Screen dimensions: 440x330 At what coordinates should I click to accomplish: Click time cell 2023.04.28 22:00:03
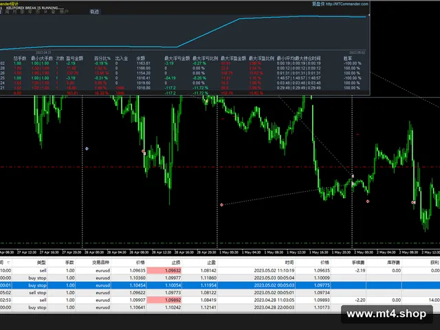(274, 307)
